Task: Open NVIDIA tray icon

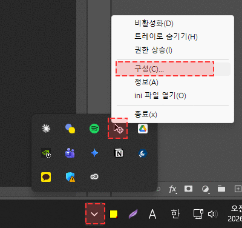Action: coord(46,153)
